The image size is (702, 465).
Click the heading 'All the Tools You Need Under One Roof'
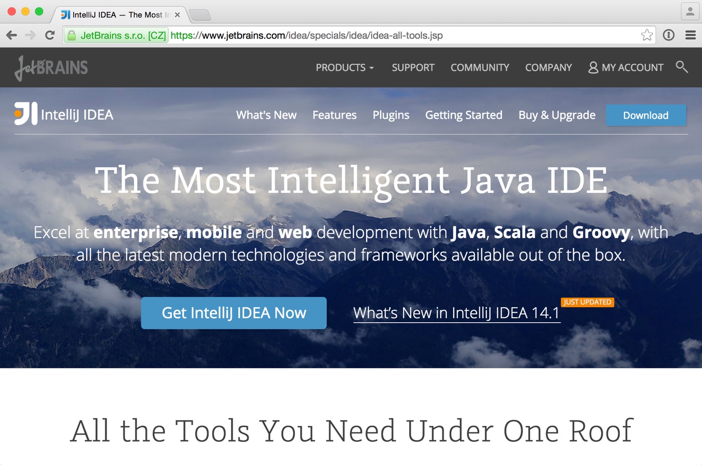[351, 431]
